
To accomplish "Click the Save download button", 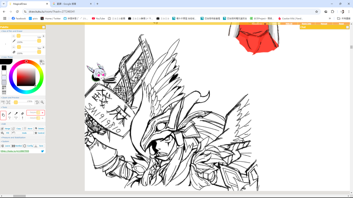I will 40,146.
